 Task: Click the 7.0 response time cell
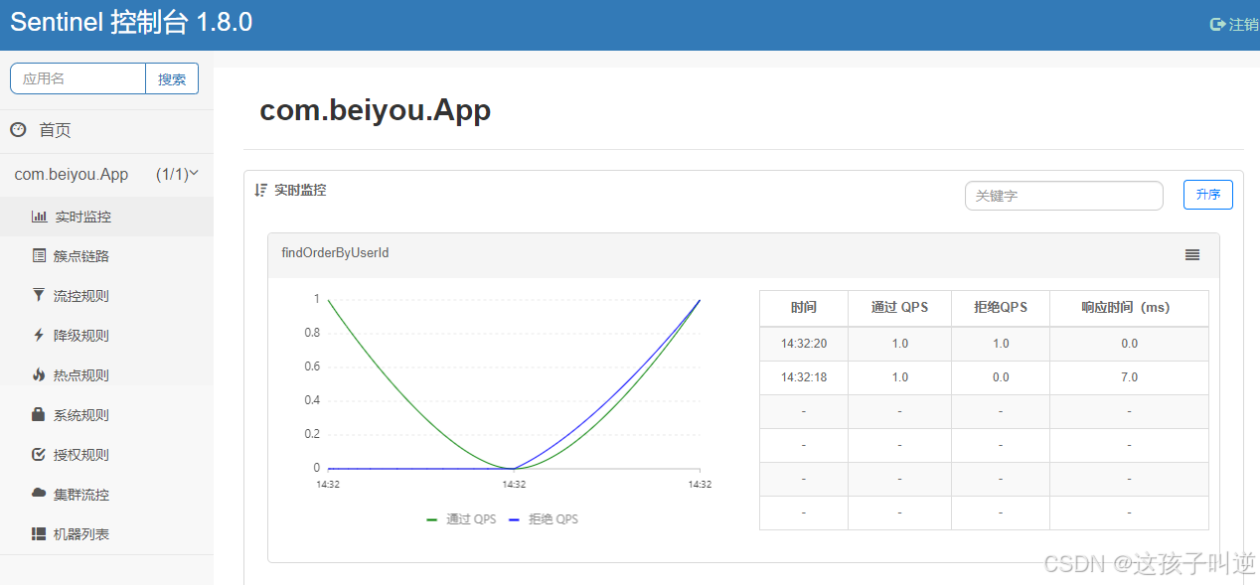click(x=1129, y=377)
